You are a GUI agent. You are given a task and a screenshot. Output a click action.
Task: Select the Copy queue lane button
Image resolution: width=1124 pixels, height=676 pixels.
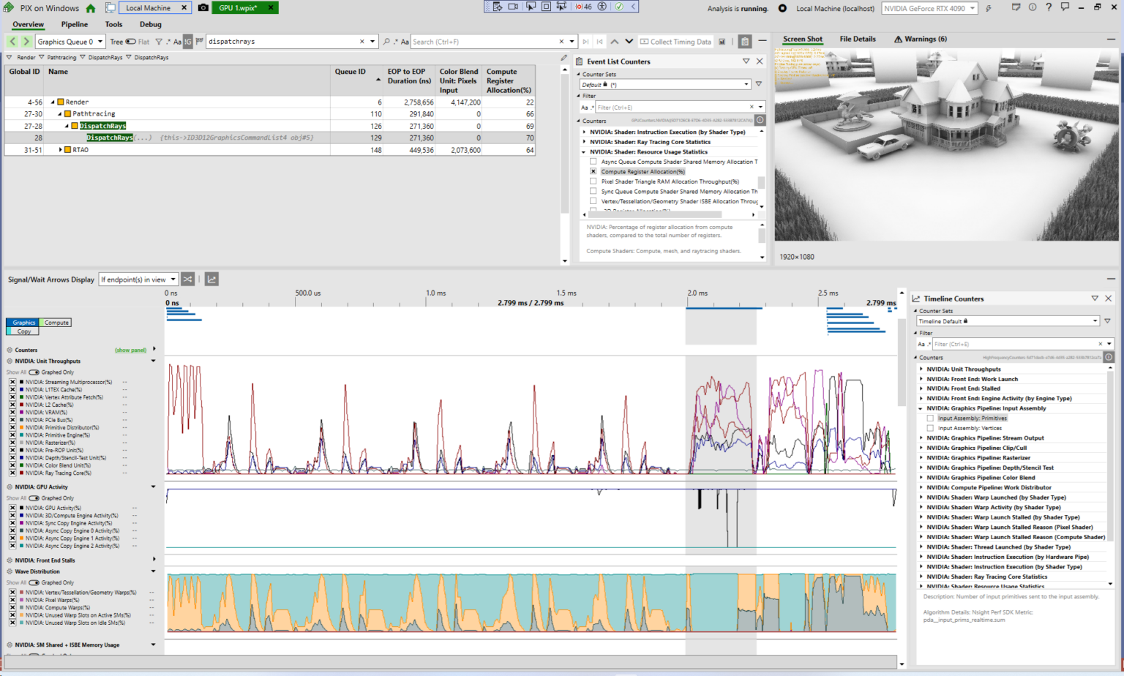[24, 331]
